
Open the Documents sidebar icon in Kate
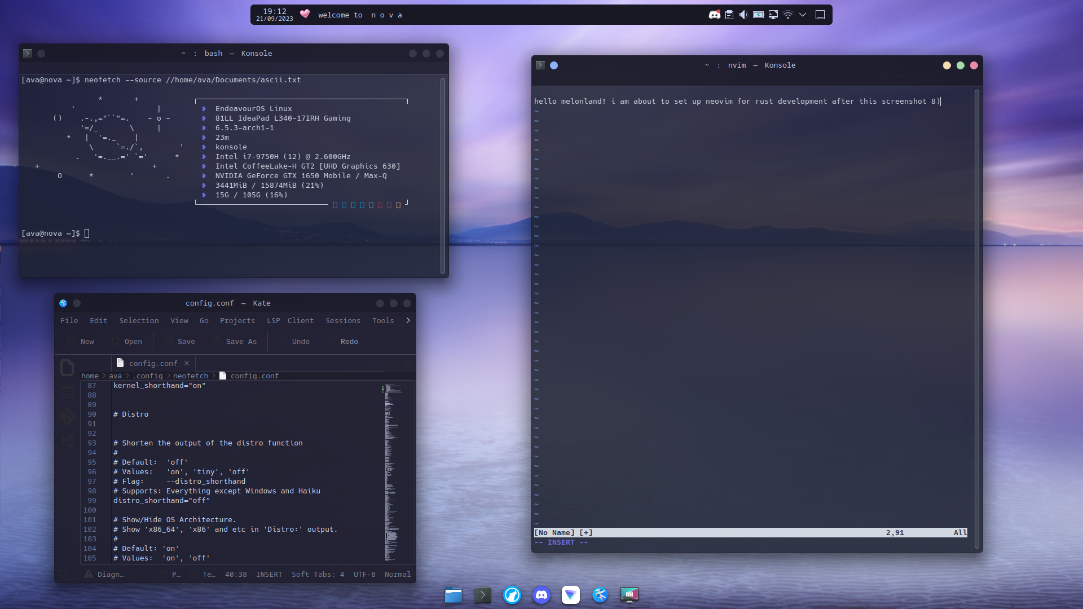pyautogui.click(x=67, y=368)
